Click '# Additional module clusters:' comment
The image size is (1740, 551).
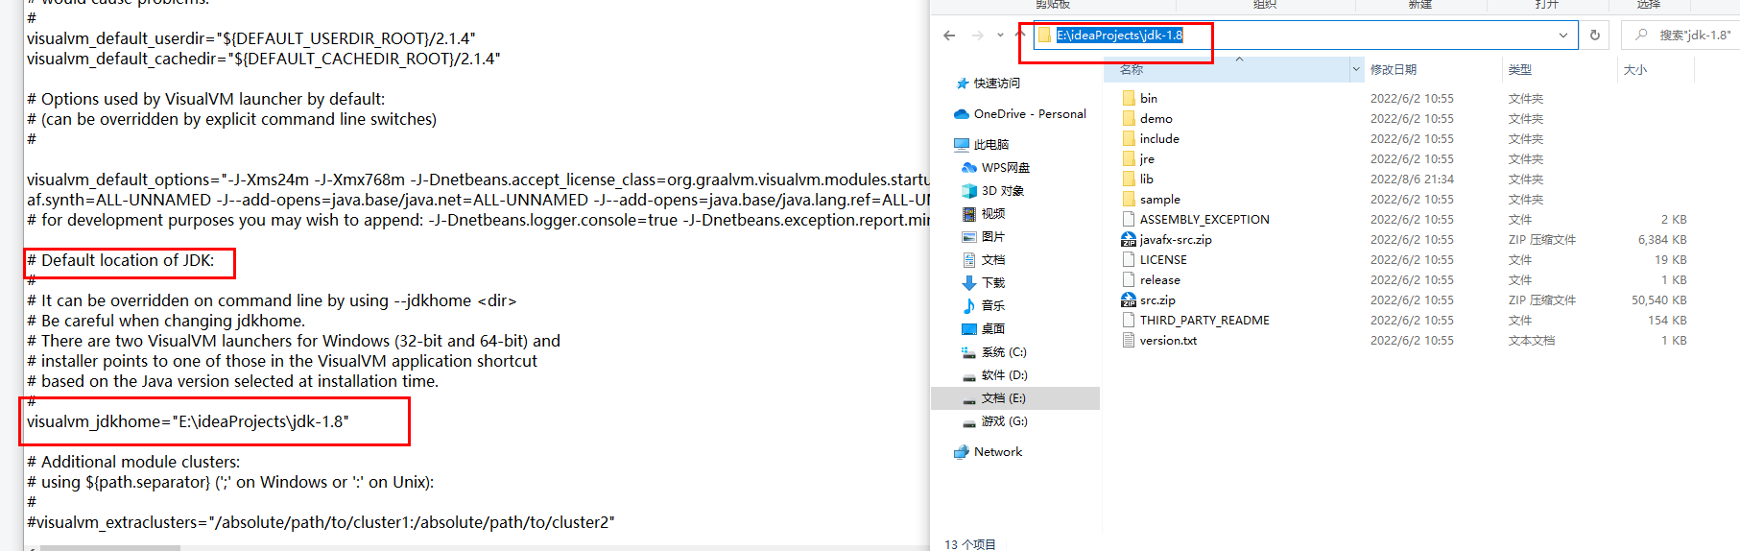(x=133, y=462)
